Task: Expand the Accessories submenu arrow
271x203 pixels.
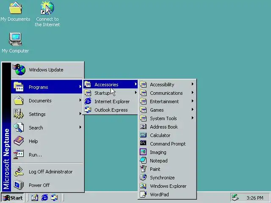Action: click(x=135, y=84)
